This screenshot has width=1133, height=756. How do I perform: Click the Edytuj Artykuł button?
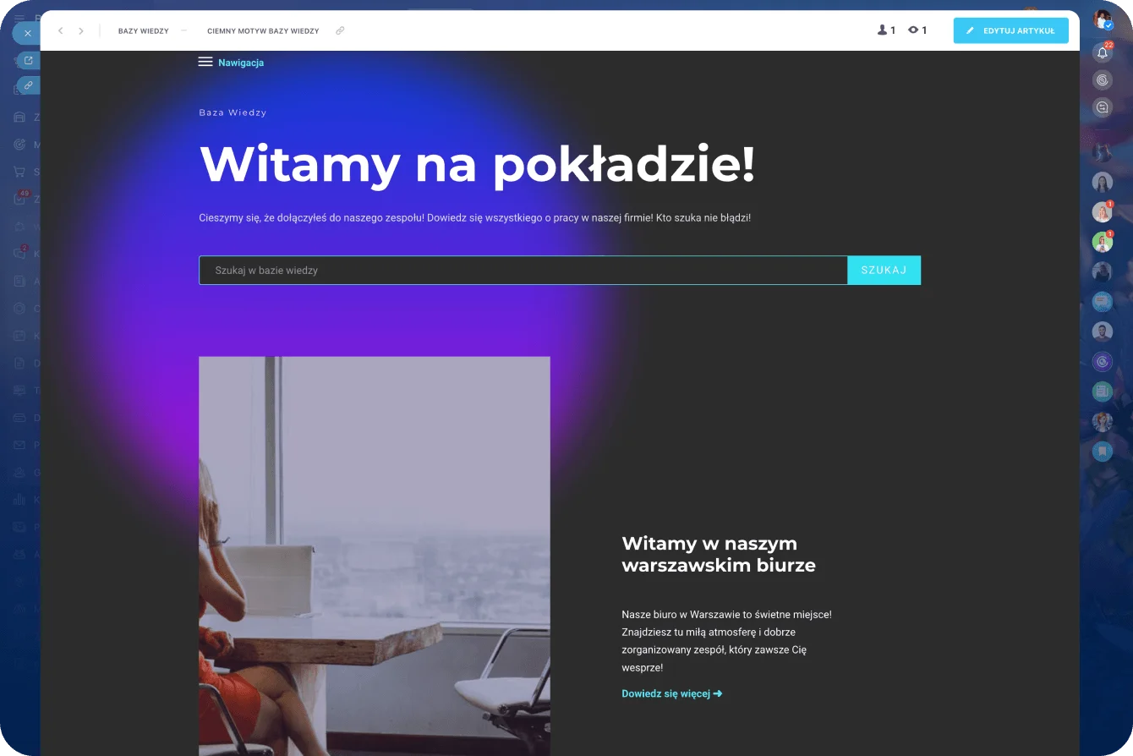1010,30
